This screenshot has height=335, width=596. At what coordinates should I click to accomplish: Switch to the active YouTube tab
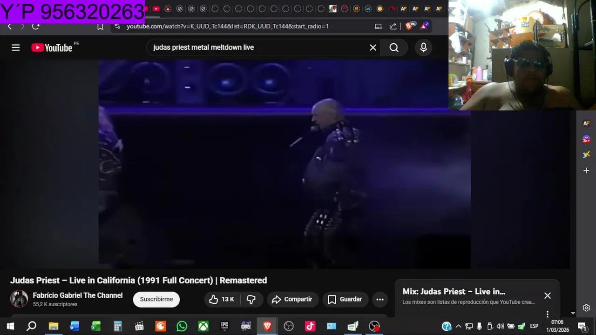coord(156,9)
